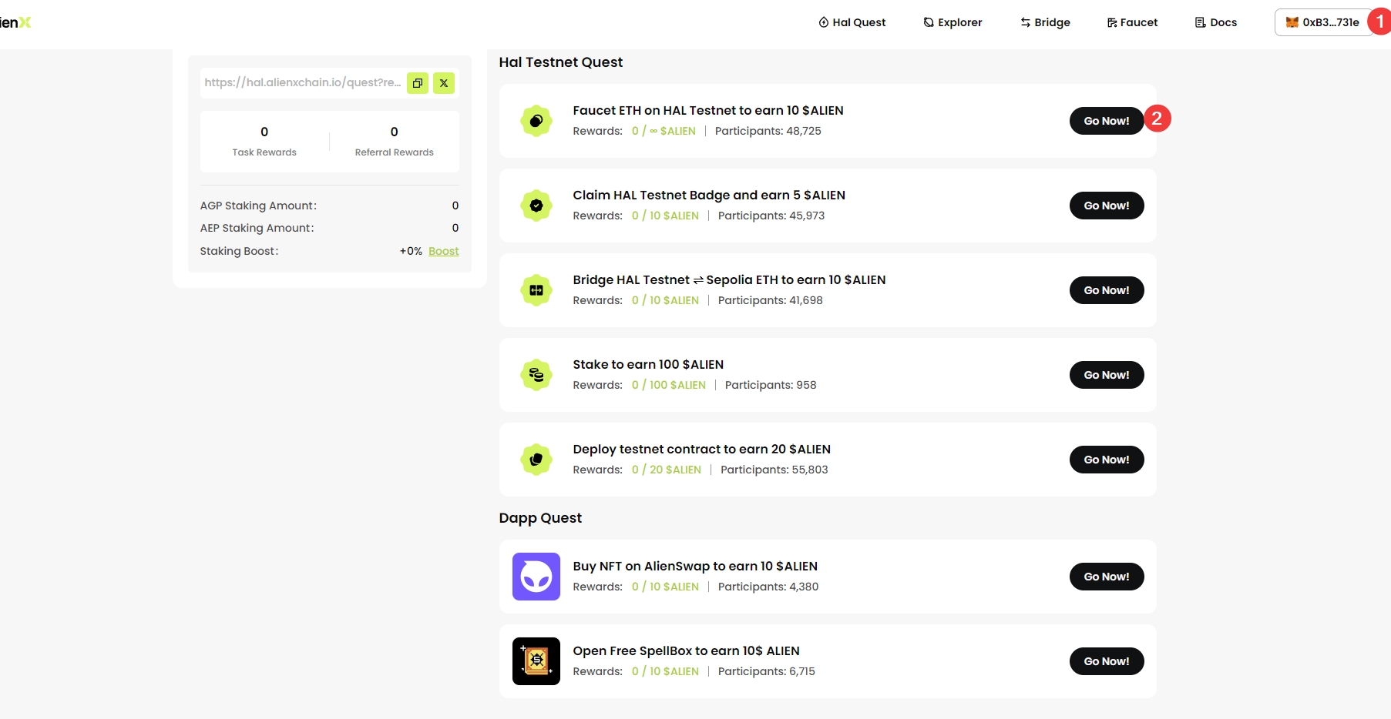Viewport: 1391px width, 719px height.
Task: Click the copy referral link icon
Action: coord(418,83)
